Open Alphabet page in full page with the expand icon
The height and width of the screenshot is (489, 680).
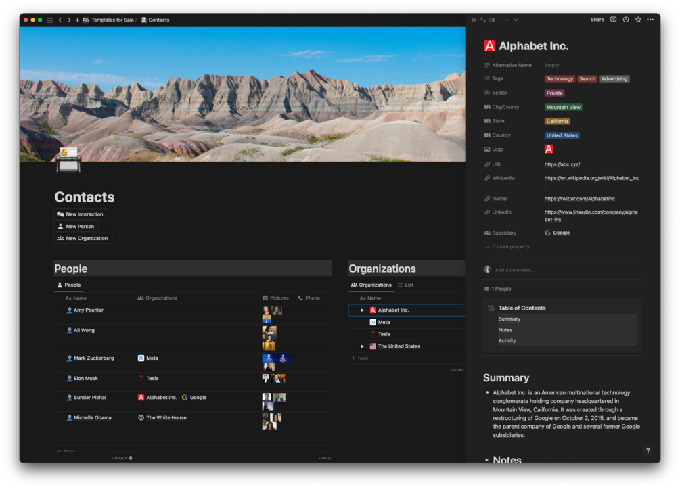[x=482, y=20]
